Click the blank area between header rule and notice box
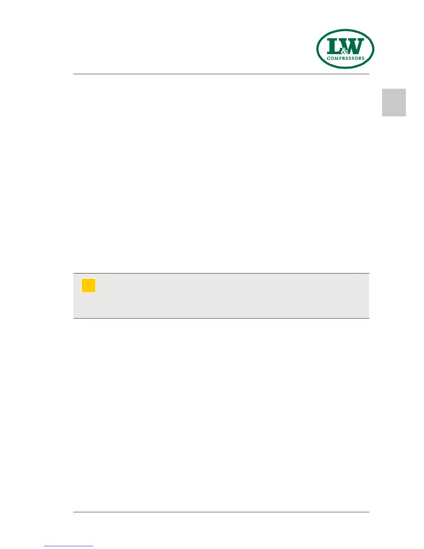The height and width of the screenshot is (549, 424). tap(221, 173)
